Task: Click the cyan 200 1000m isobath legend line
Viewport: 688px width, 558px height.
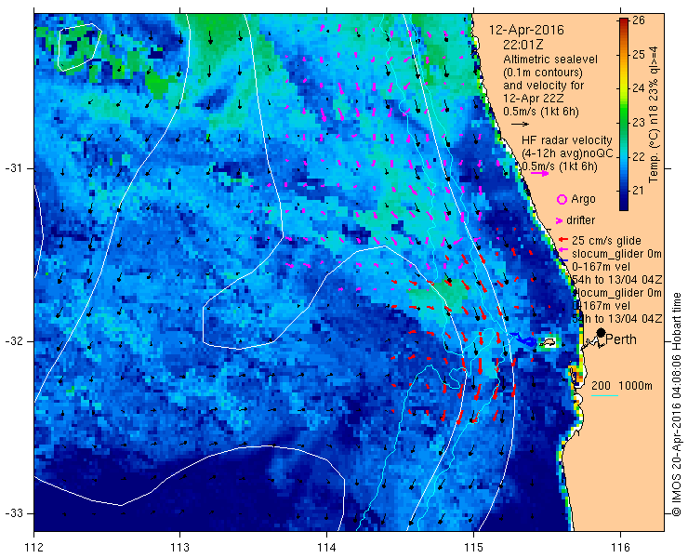Action: click(604, 396)
